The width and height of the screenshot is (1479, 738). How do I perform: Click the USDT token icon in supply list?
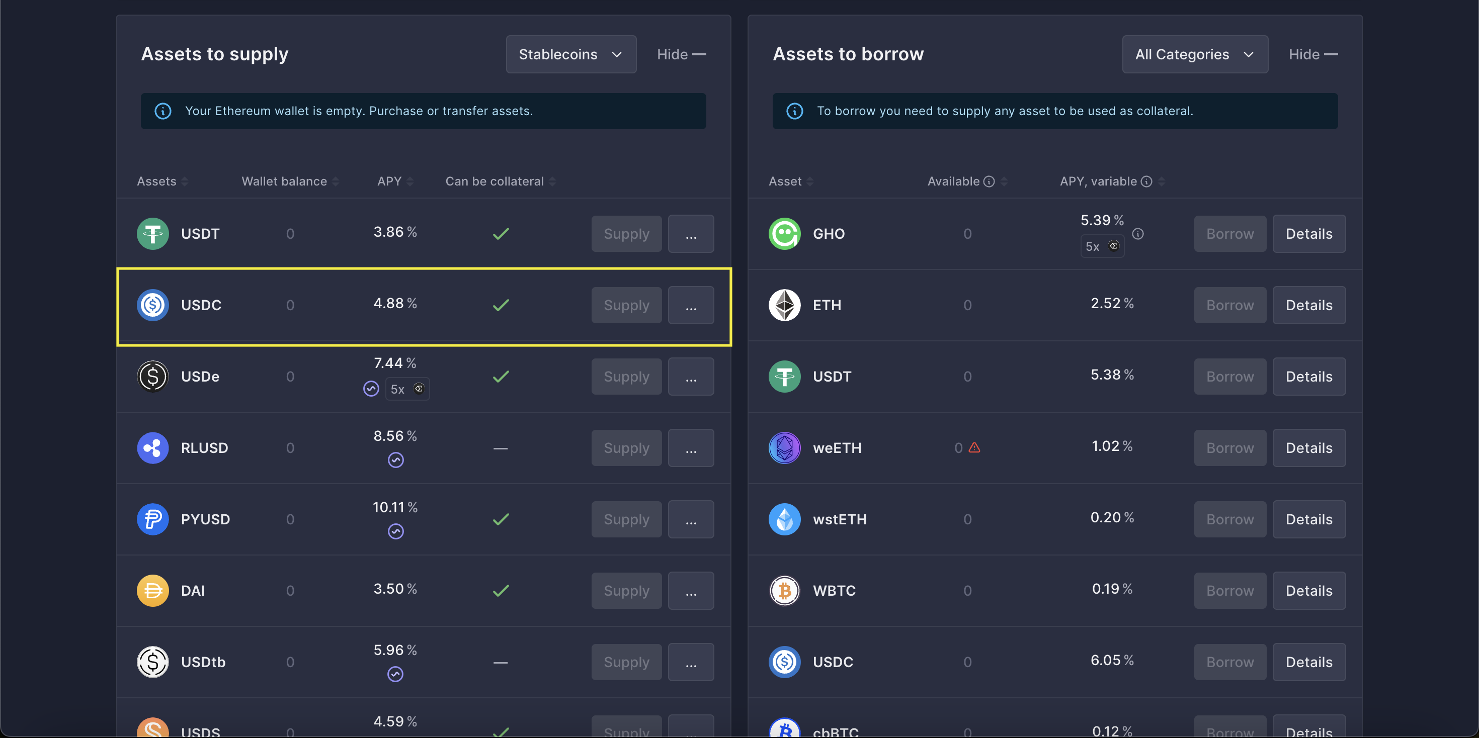pyautogui.click(x=153, y=234)
